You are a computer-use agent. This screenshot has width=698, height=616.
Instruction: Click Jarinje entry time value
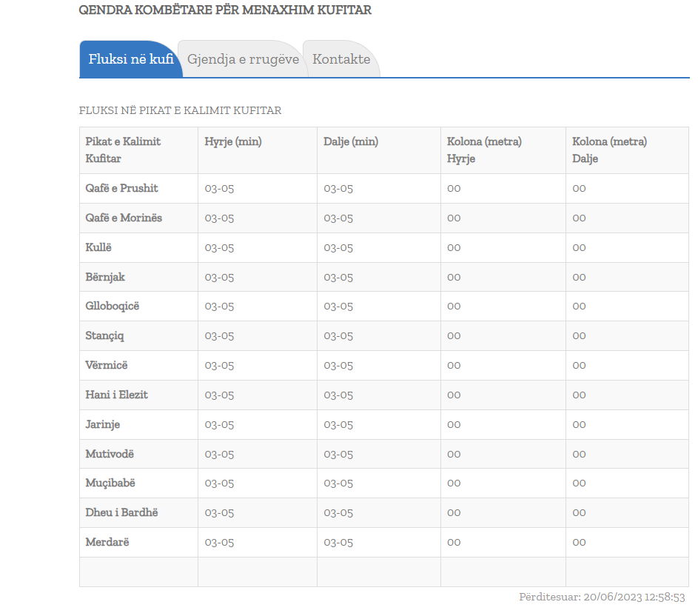point(220,424)
